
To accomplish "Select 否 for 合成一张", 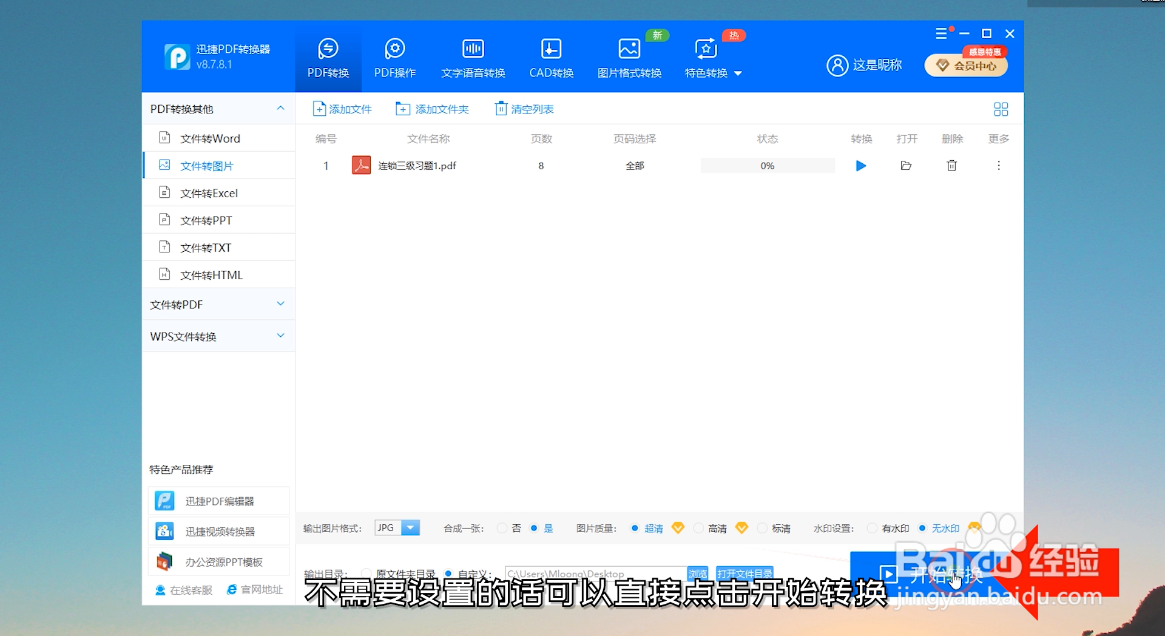I will pos(502,528).
